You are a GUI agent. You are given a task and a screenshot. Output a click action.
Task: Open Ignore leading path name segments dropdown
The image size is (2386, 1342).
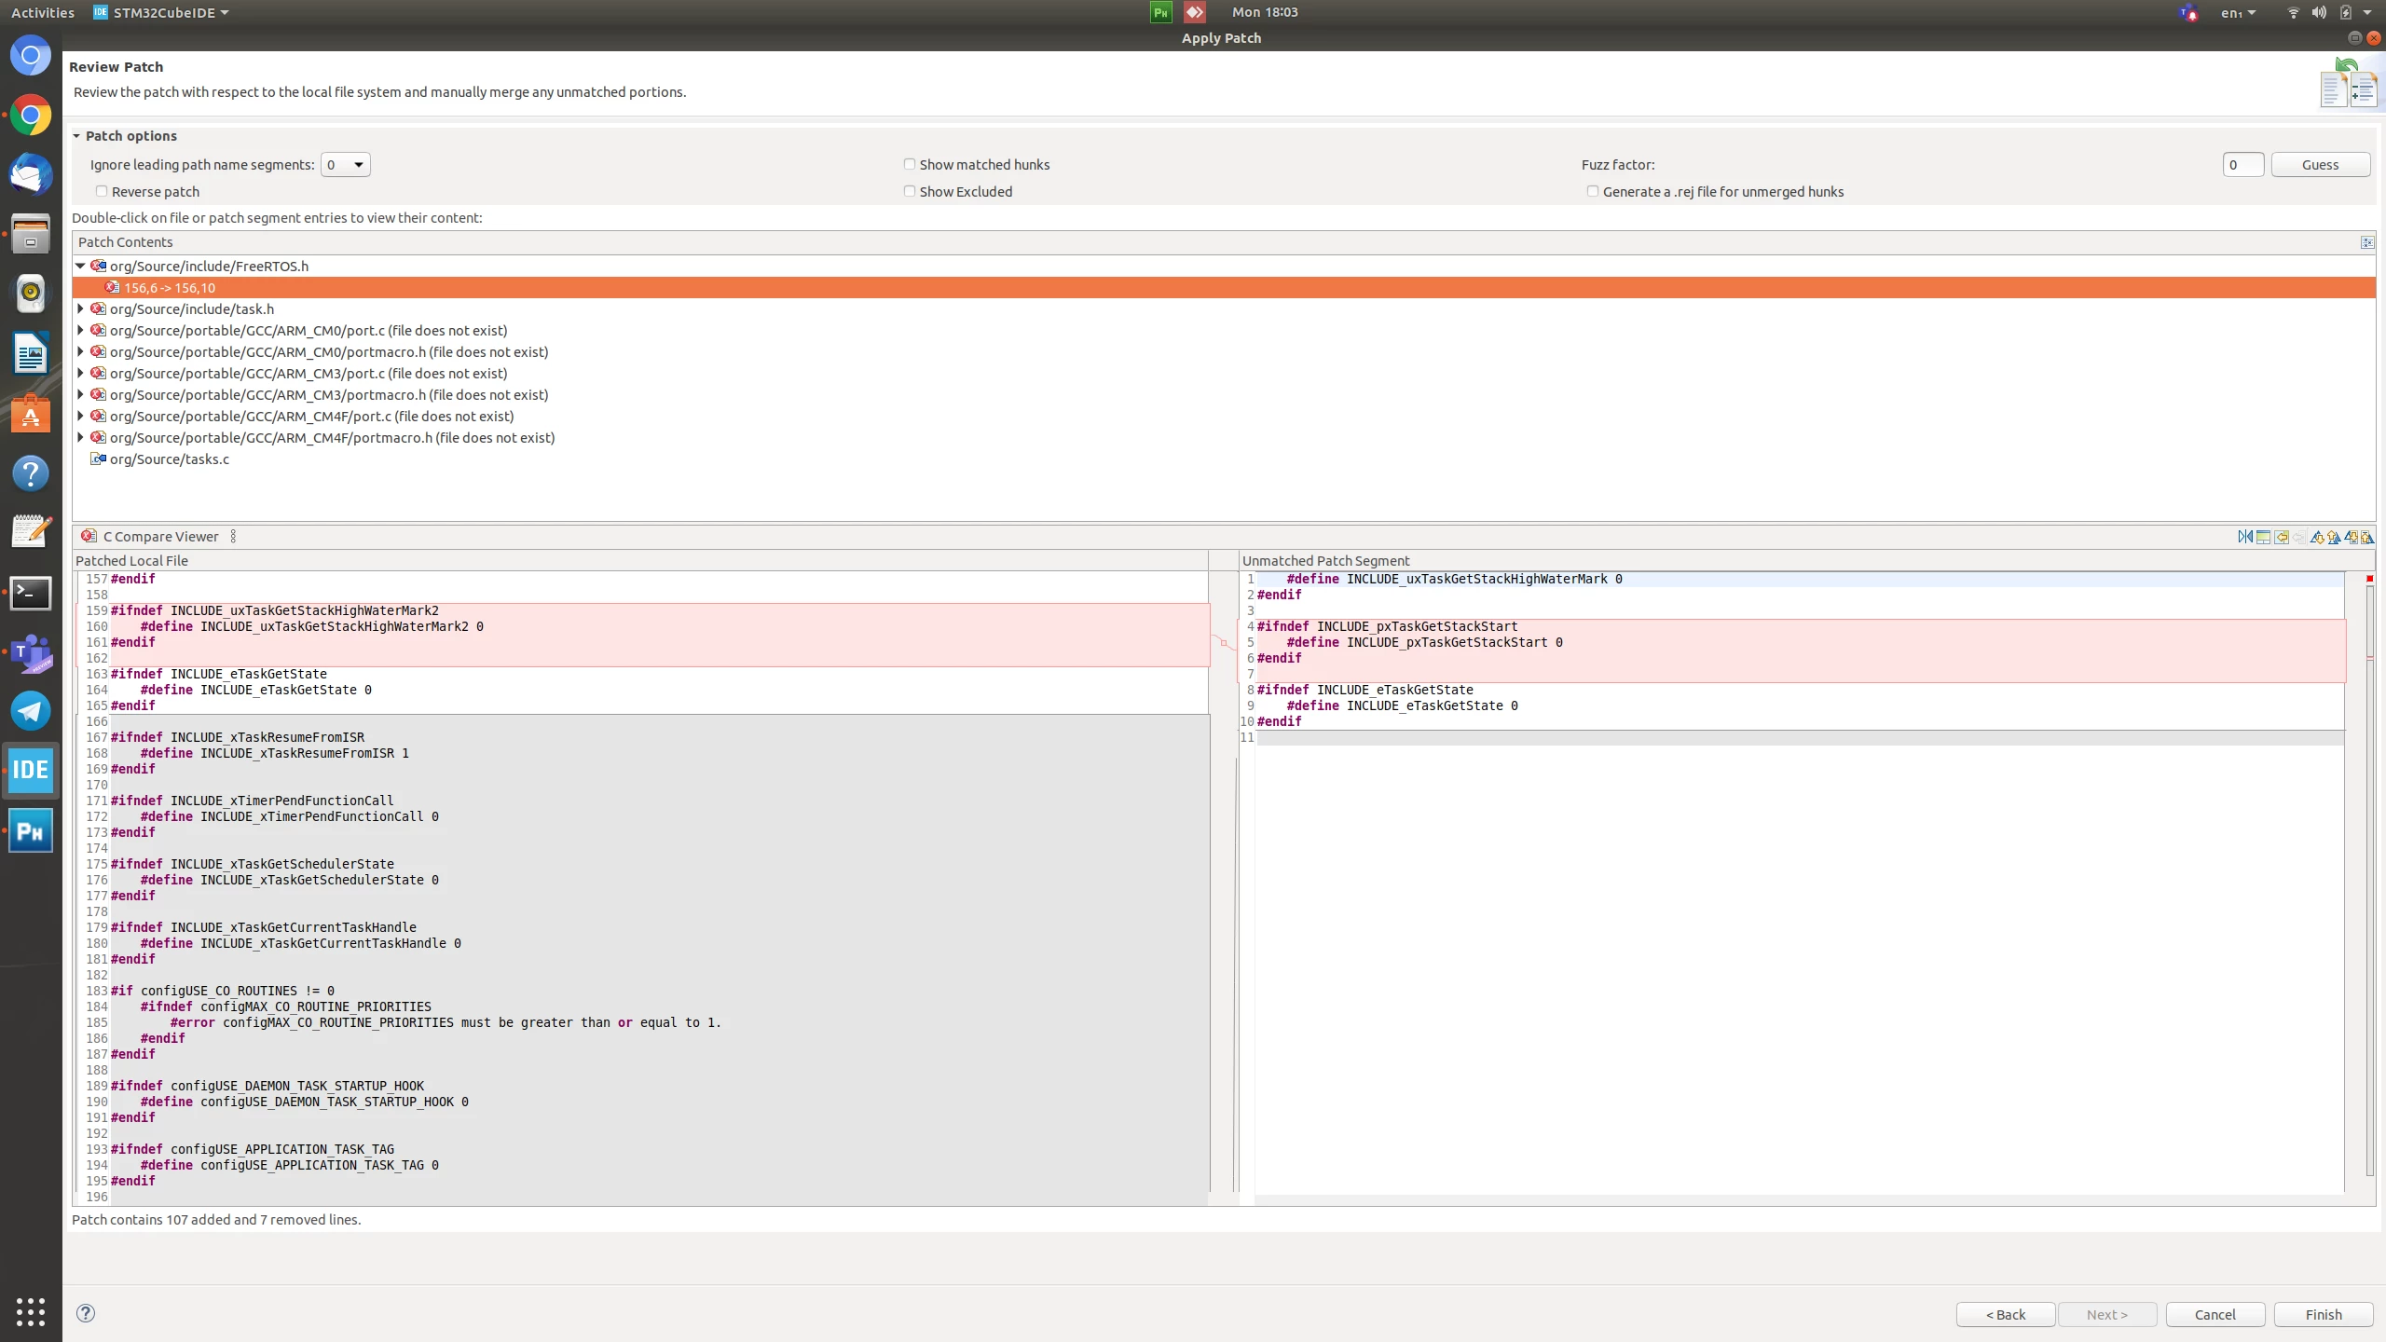(x=345, y=165)
